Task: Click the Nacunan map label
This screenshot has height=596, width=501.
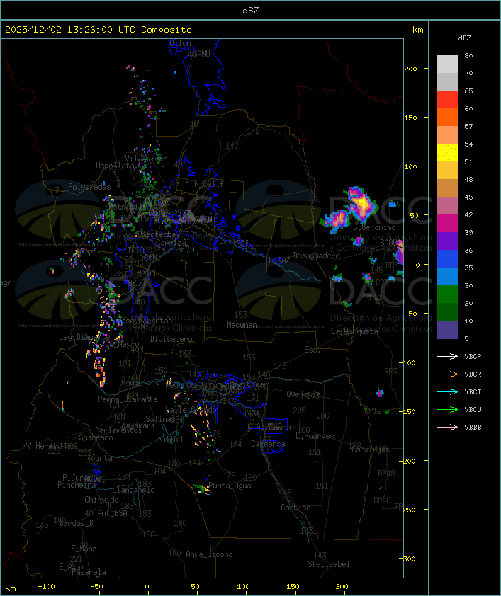Action: [242, 325]
